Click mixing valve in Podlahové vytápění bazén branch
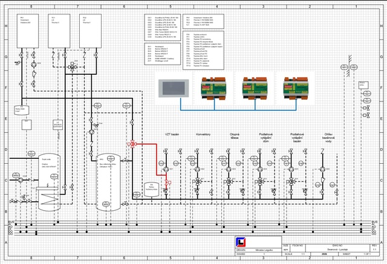Viewport: 387px width, 264px height. pos(291,182)
